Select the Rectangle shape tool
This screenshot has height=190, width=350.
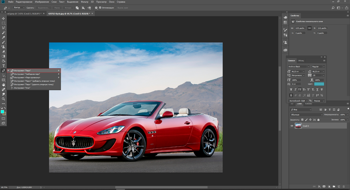pos(3,80)
